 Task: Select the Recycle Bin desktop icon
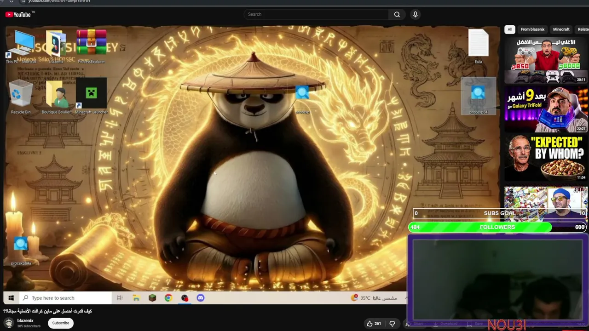(x=21, y=97)
